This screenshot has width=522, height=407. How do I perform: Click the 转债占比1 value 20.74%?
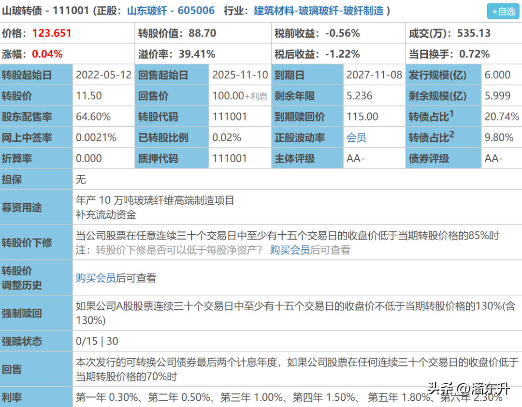pyautogui.click(x=502, y=117)
